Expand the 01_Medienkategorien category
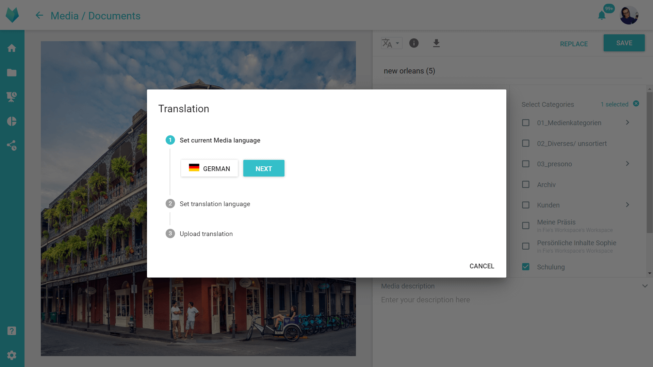This screenshot has height=367, width=653. (x=627, y=122)
